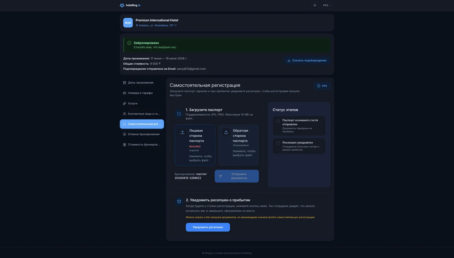Open the Info button
Image resolution: width=454 pixels, height=258 pixels.
coord(322,86)
